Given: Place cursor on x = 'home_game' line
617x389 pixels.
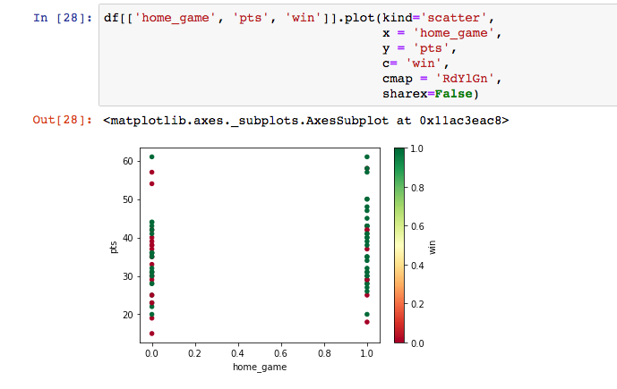Looking at the screenshot, I should click(441, 33).
